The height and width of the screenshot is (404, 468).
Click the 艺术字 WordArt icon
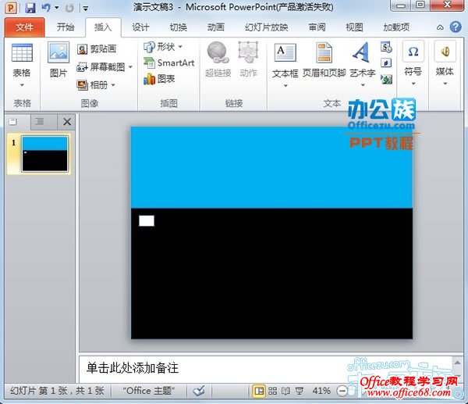pyautogui.click(x=361, y=61)
